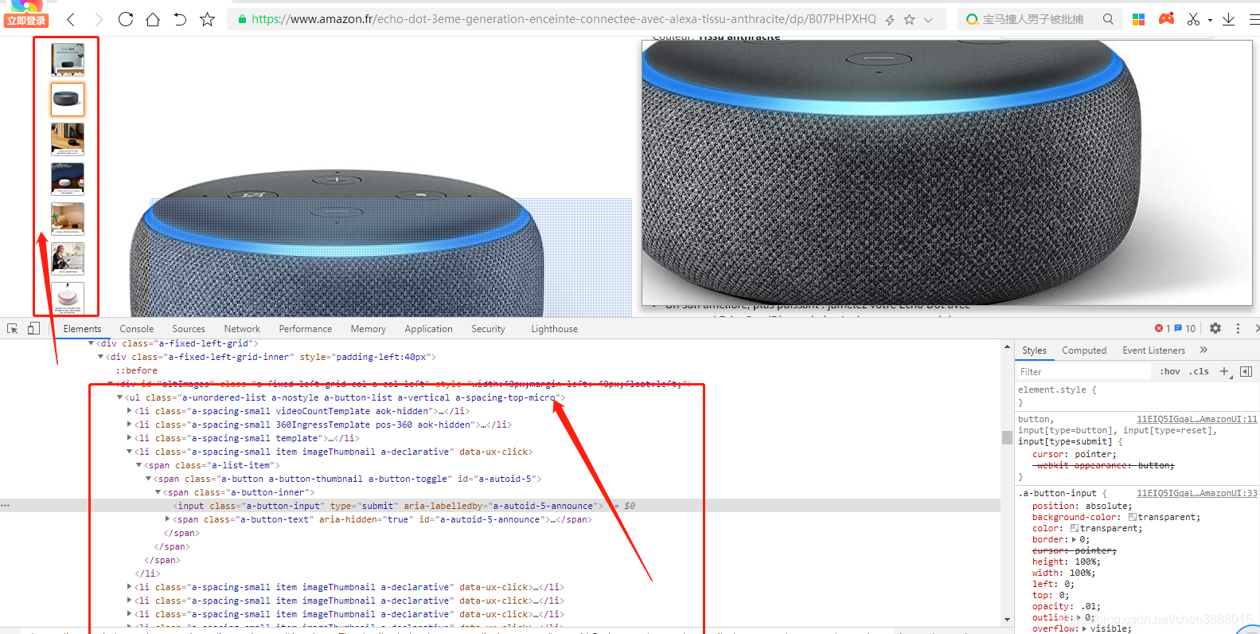Image resolution: width=1260 pixels, height=634 pixels.
Task: Toggle DevTools device toolbar icon
Action: 33,328
